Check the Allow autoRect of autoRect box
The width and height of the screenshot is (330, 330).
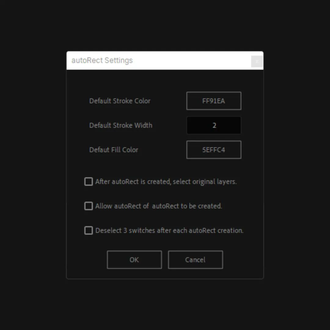(x=89, y=206)
